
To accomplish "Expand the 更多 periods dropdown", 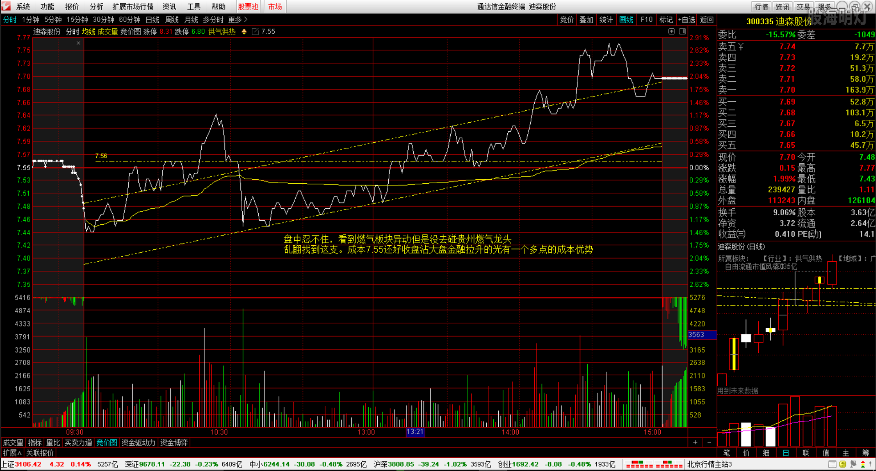I will (x=238, y=20).
